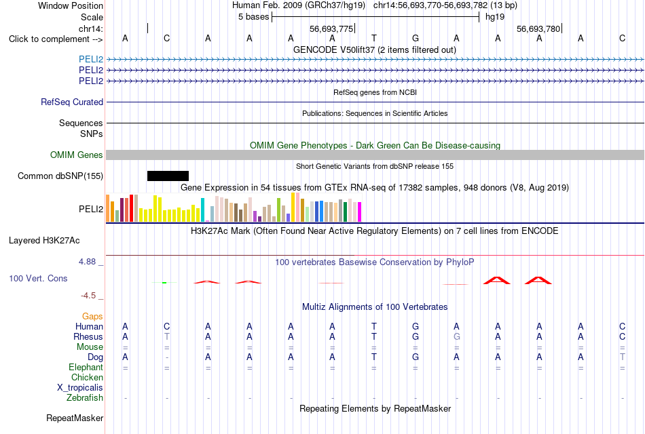This screenshot has height=434, width=645.
Task: Click the 4.88 conservation maximum value
Action: (x=87, y=261)
